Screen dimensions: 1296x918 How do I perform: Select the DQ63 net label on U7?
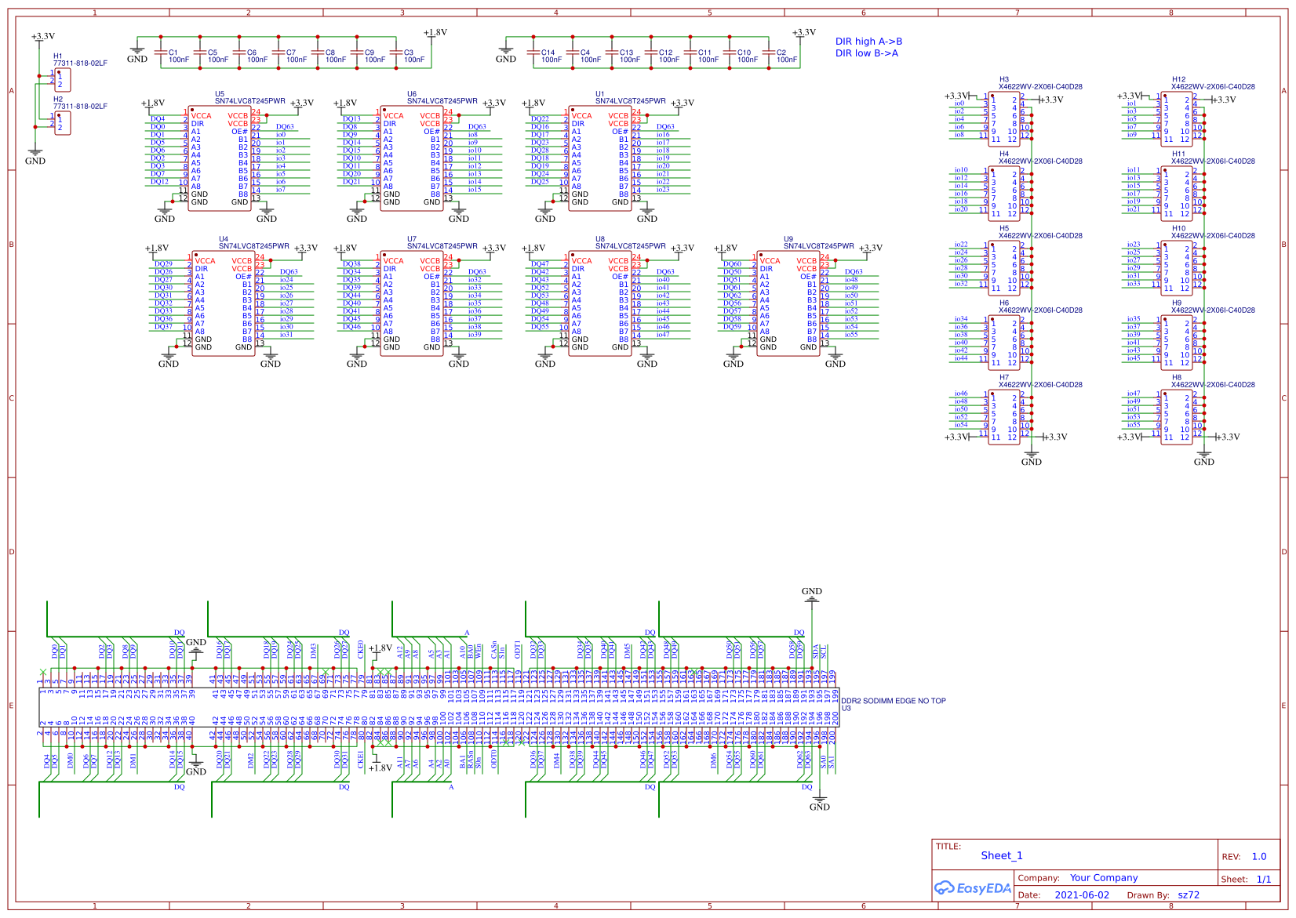(479, 271)
